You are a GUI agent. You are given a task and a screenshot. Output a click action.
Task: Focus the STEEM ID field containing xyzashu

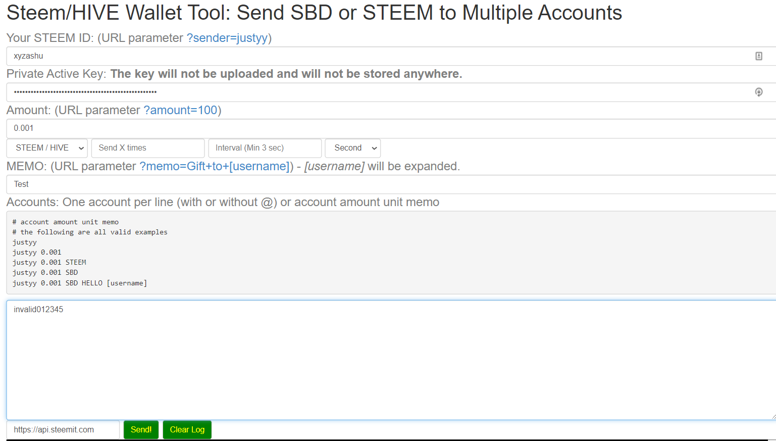pyautogui.click(x=391, y=56)
